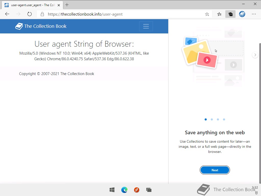
Task: Click the taskbar clock showing 3:32
Action: click(255, 188)
